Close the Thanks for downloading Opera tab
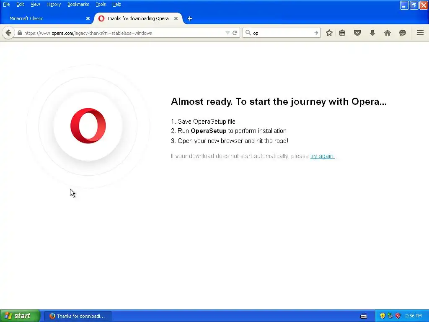The image size is (429, 322). (176, 18)
